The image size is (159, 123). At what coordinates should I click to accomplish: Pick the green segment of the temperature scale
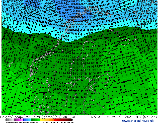36,120
